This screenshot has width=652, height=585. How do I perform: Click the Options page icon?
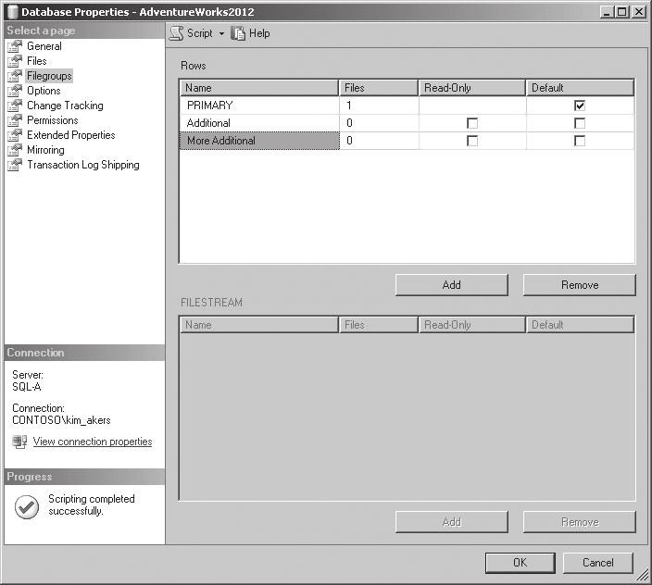pos(15,91)
